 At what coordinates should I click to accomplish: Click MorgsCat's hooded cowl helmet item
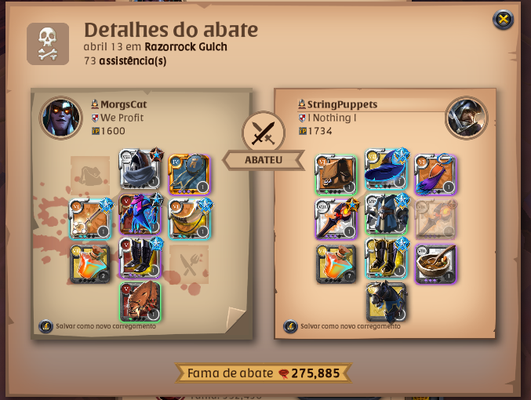pos(140,169)
